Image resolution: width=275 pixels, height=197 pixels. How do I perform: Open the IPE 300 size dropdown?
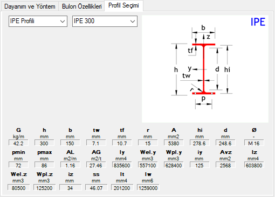click(105, 21)
